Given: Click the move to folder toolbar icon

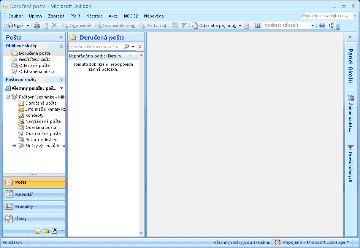Looking at the screenshot, I should click(46, 25).
